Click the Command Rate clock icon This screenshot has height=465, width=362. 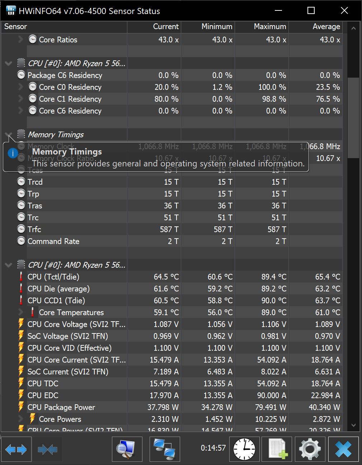tap(21, 241)
